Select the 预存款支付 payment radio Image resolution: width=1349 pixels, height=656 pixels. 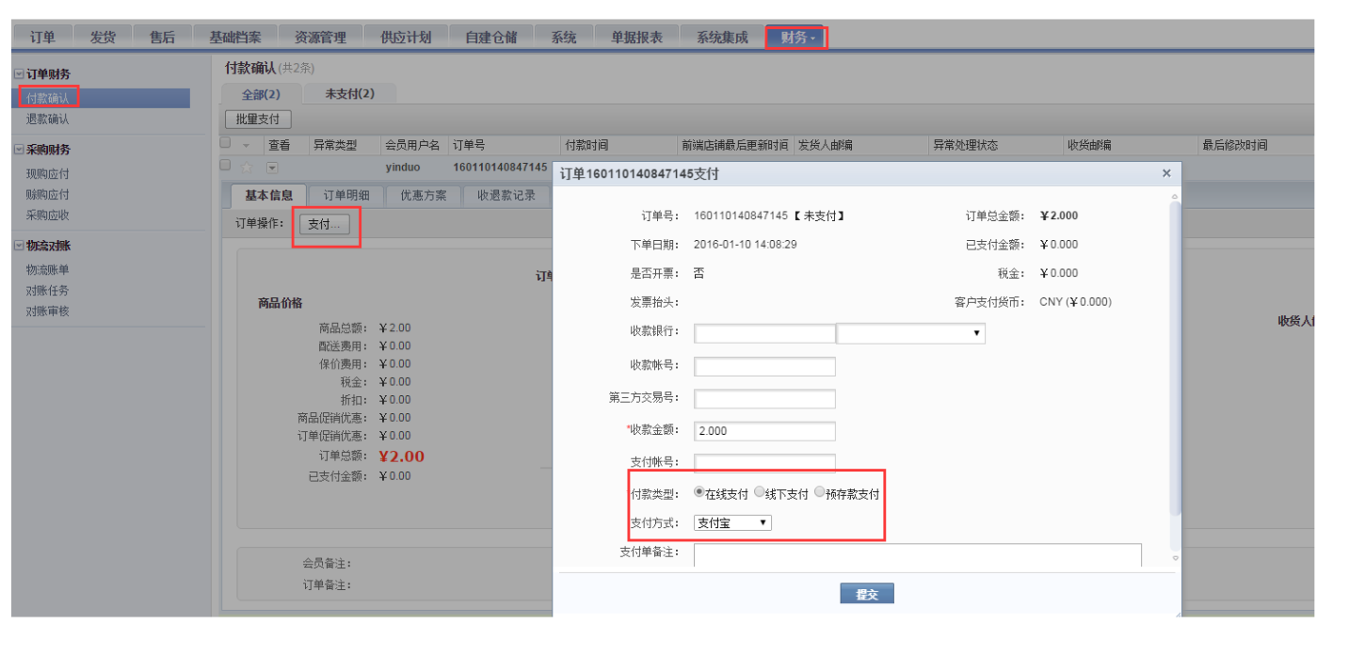[x=817, y=490]
